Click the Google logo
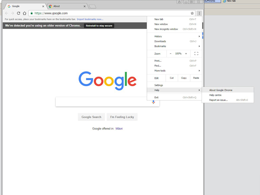This screenshot has height=195, width=260. tap(107, 81)
